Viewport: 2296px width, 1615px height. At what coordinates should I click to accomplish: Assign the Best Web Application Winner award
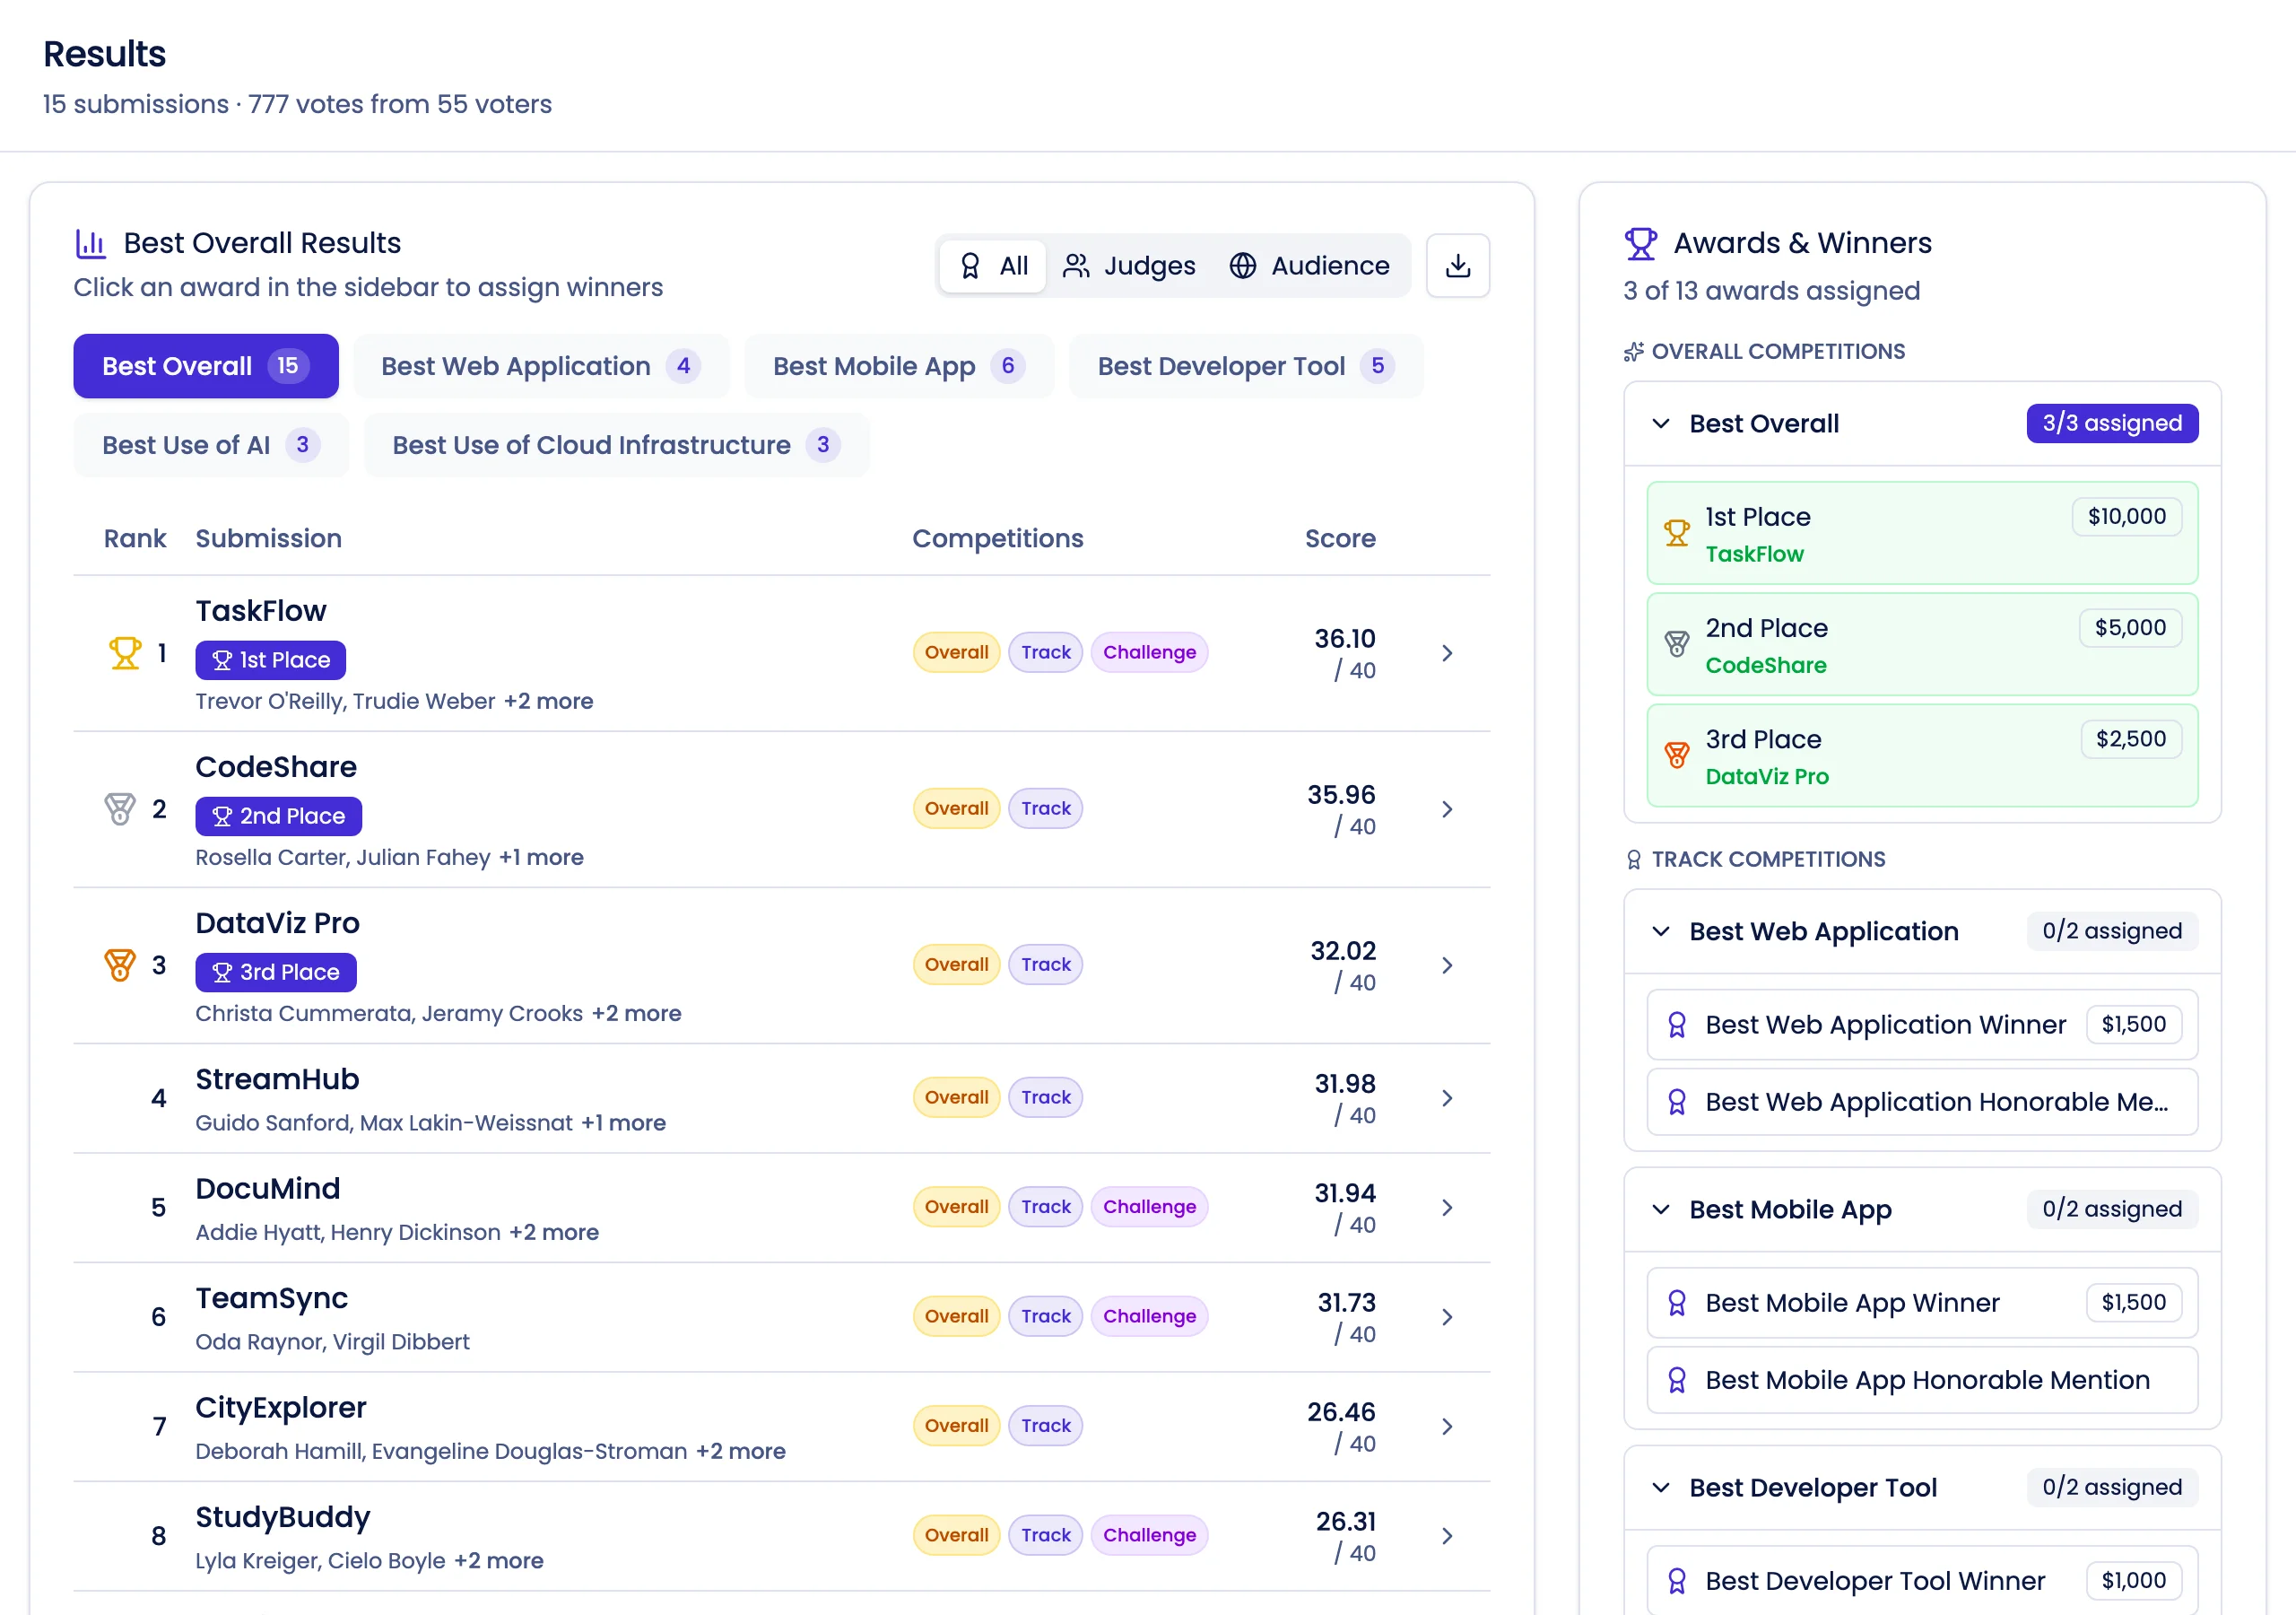tap(1920, 1024)
